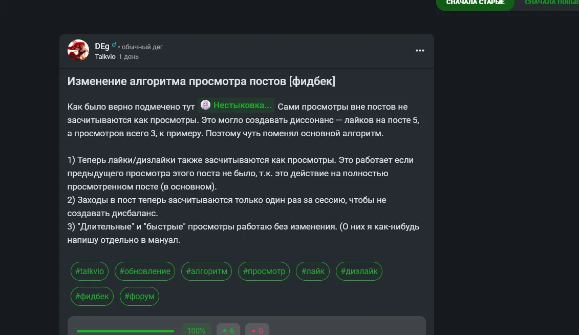Upvote the post with the green arrow

pyautogui.click(x=228, y=330)
